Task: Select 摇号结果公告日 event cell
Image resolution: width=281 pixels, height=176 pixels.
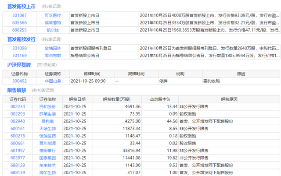Action: pos(104,56)
